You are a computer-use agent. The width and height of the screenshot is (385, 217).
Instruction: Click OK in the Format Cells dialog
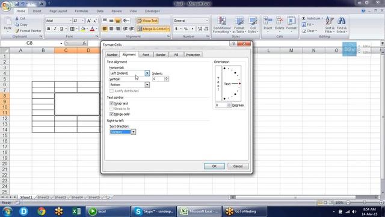point(214,166)
